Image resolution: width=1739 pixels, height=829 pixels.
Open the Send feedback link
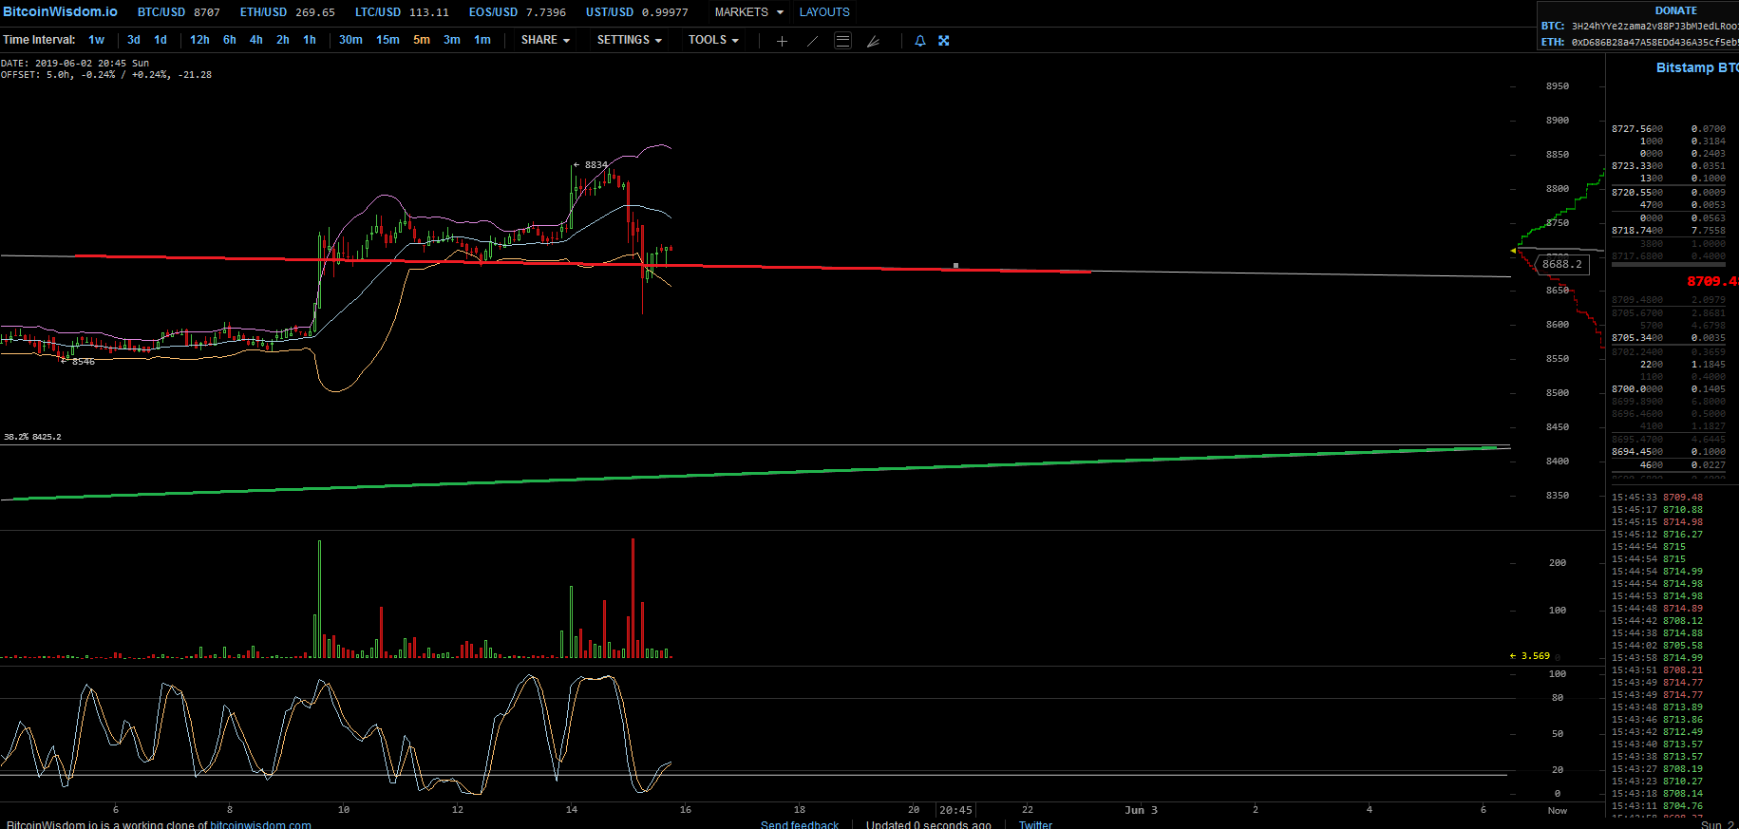(x=800, y=824)
